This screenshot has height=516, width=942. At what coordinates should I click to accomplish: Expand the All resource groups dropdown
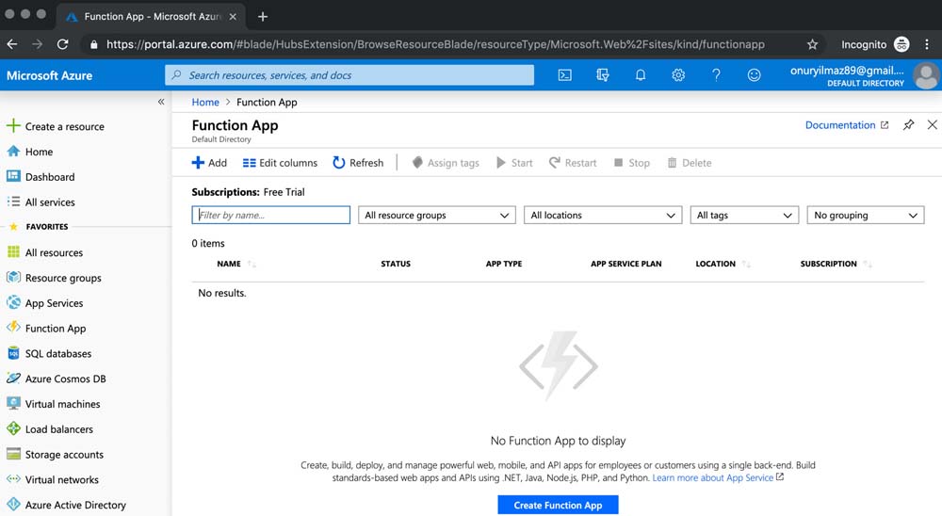[437, 216]
